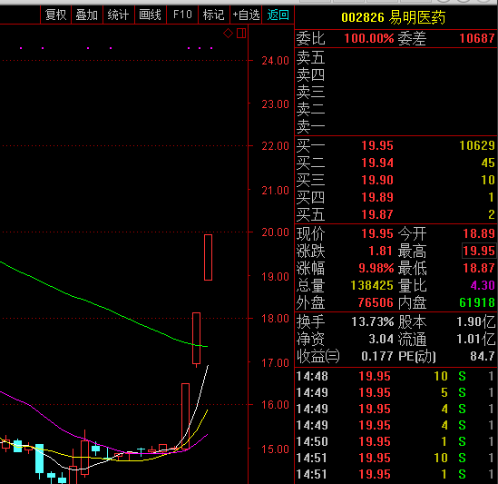This screenshot has height=484, width=498.
Task: Select the 买五 price 19.87
Action: 377,214
